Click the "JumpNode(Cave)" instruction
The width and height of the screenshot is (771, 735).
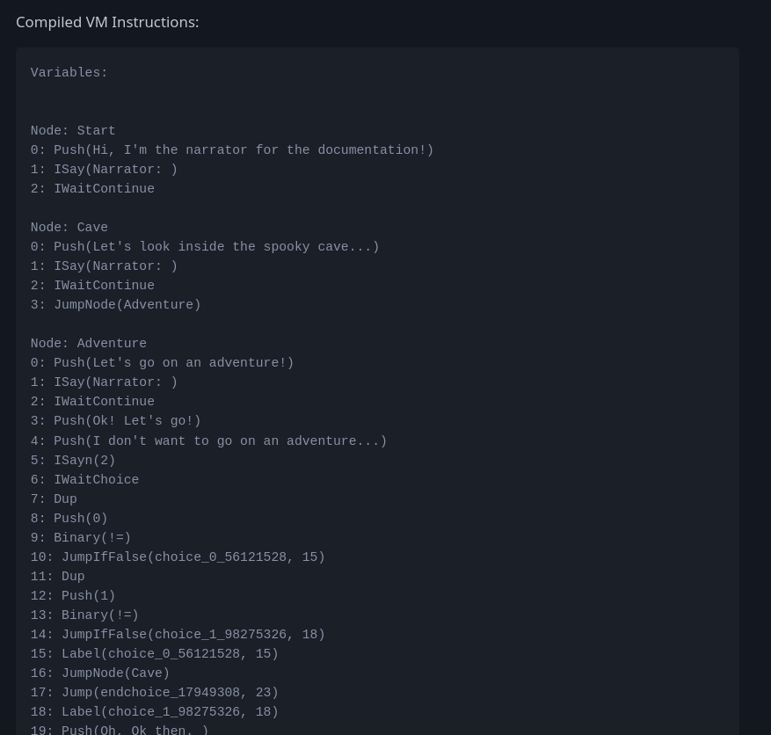pyautogui.click(x=100, y=673)
